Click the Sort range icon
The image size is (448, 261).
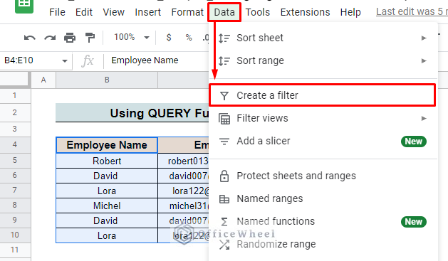[224, 60]
